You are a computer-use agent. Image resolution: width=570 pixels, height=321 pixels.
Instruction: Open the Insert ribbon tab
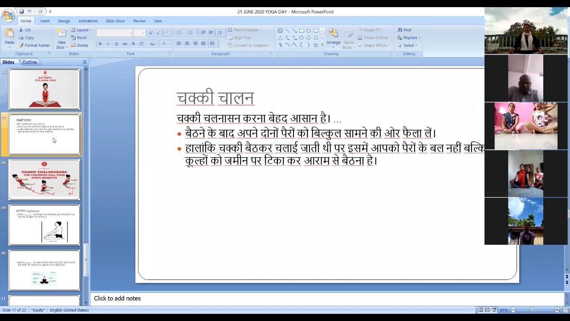[x=45, y=21]
